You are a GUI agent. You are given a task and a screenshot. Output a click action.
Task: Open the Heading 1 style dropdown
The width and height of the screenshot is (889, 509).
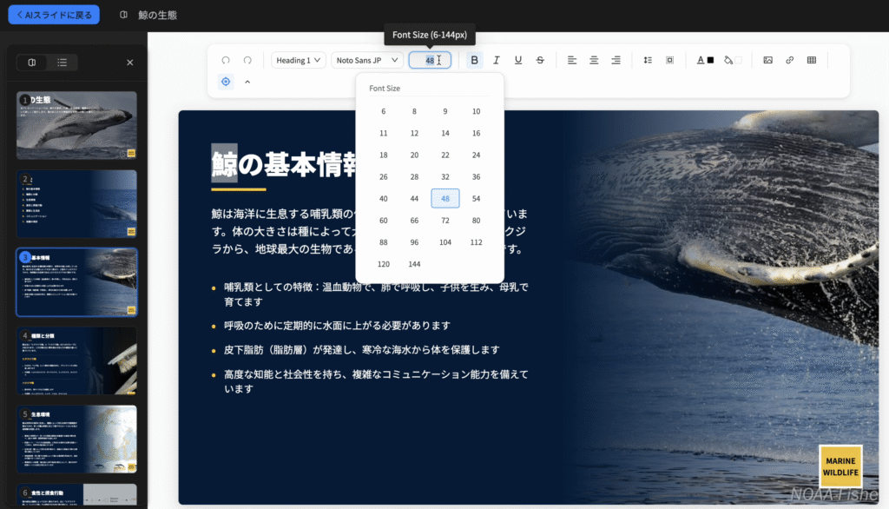coord(299,60)
